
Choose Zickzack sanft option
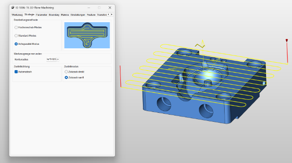point(66,77)
